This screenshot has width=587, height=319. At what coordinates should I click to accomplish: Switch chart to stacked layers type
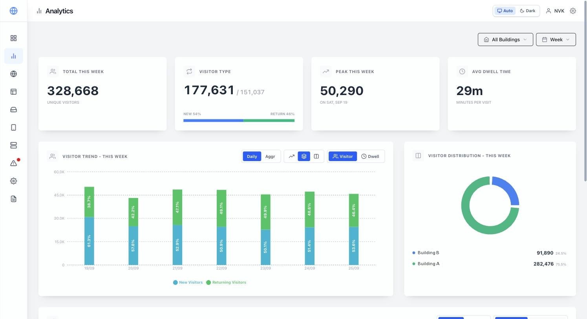coord(304,156)
